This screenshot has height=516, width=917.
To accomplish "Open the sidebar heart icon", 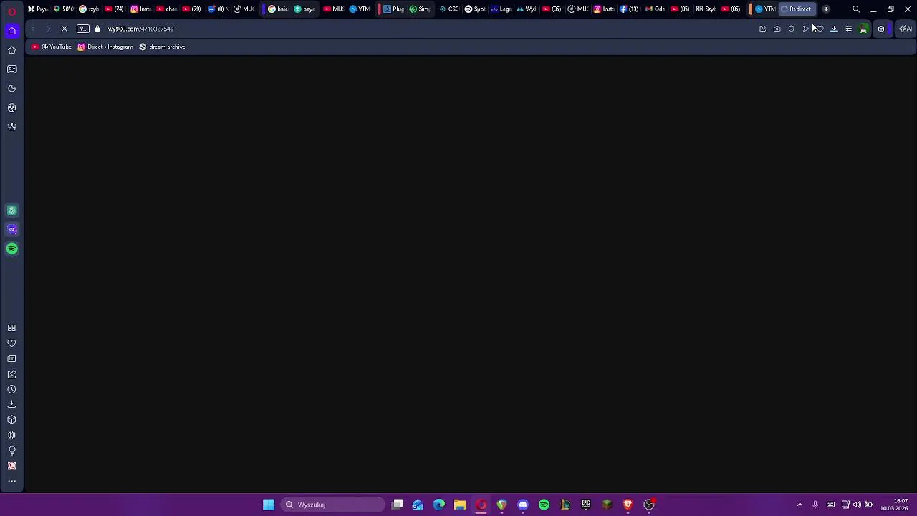I will pos(11,343).
